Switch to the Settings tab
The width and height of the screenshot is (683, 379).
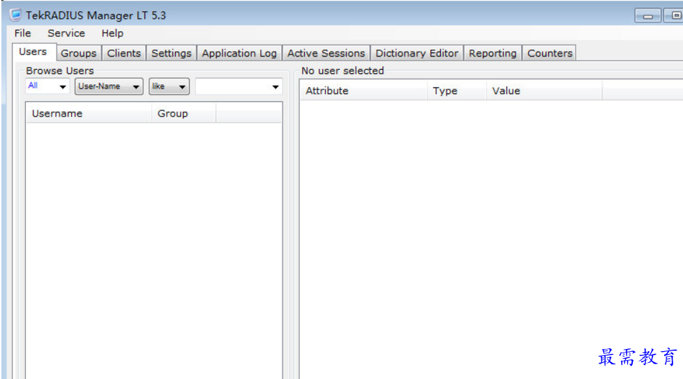172,53
